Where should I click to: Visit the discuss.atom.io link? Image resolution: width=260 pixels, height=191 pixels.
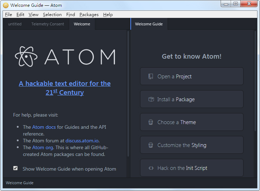[x=82, y=141]
